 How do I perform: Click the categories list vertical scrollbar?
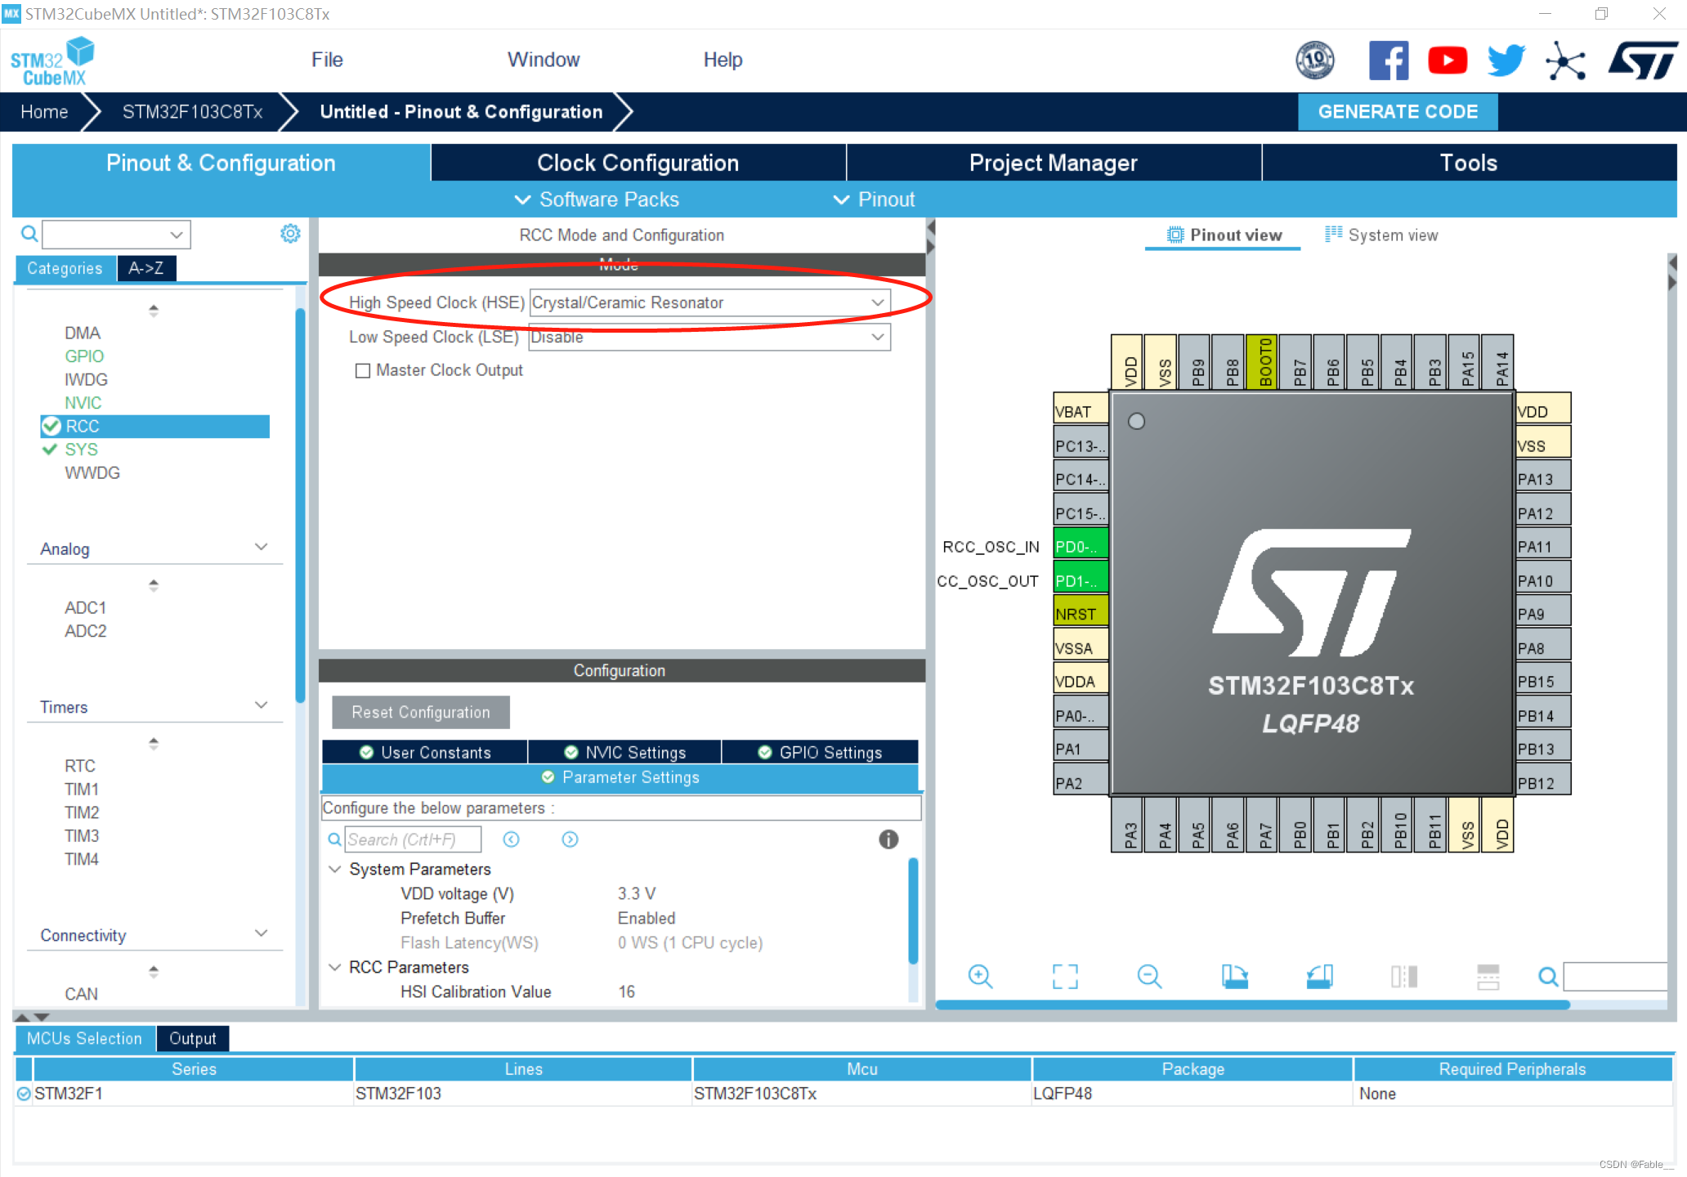301,503
